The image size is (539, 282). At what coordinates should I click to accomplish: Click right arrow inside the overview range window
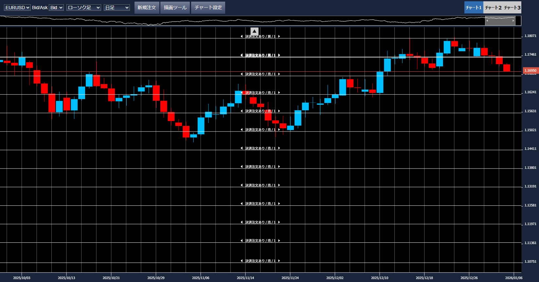[x=513, y=21]
